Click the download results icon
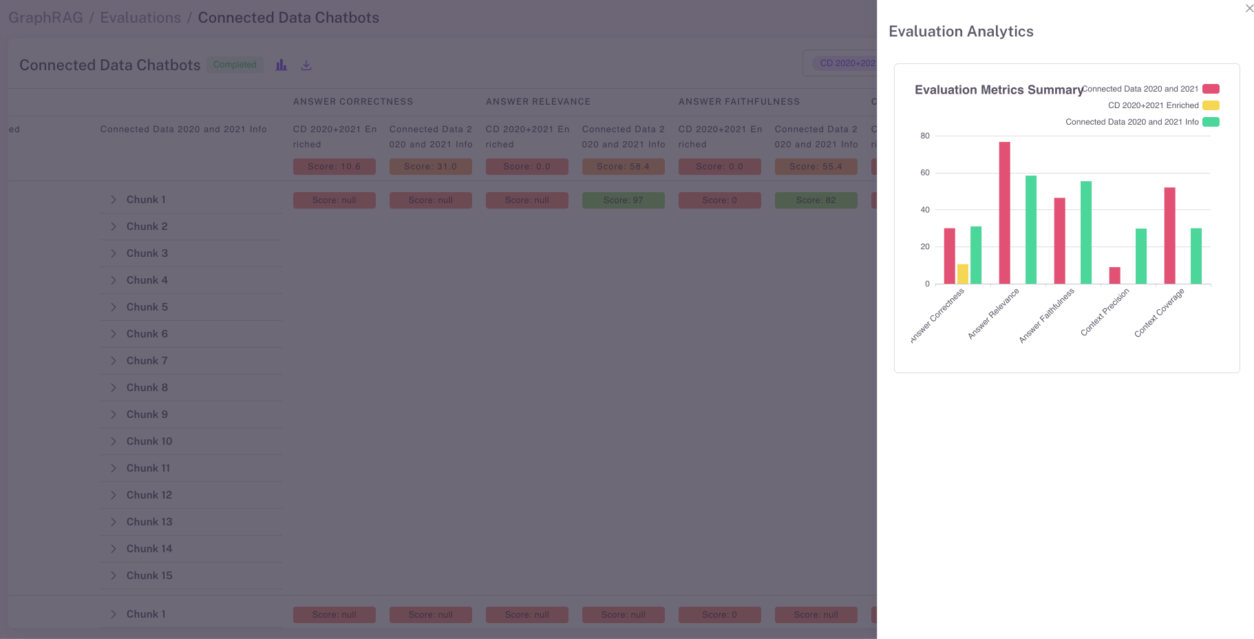 pos(306,65)
